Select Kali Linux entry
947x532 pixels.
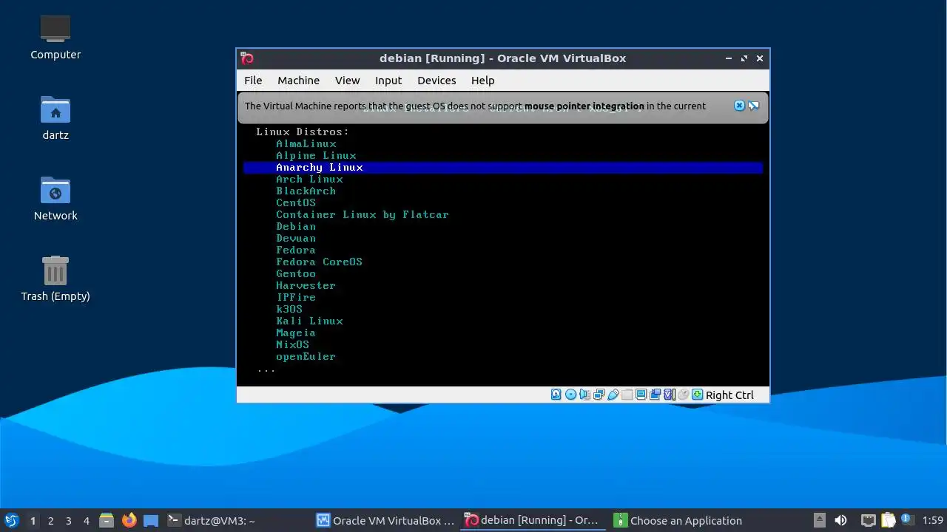click(x=309, y=321)
